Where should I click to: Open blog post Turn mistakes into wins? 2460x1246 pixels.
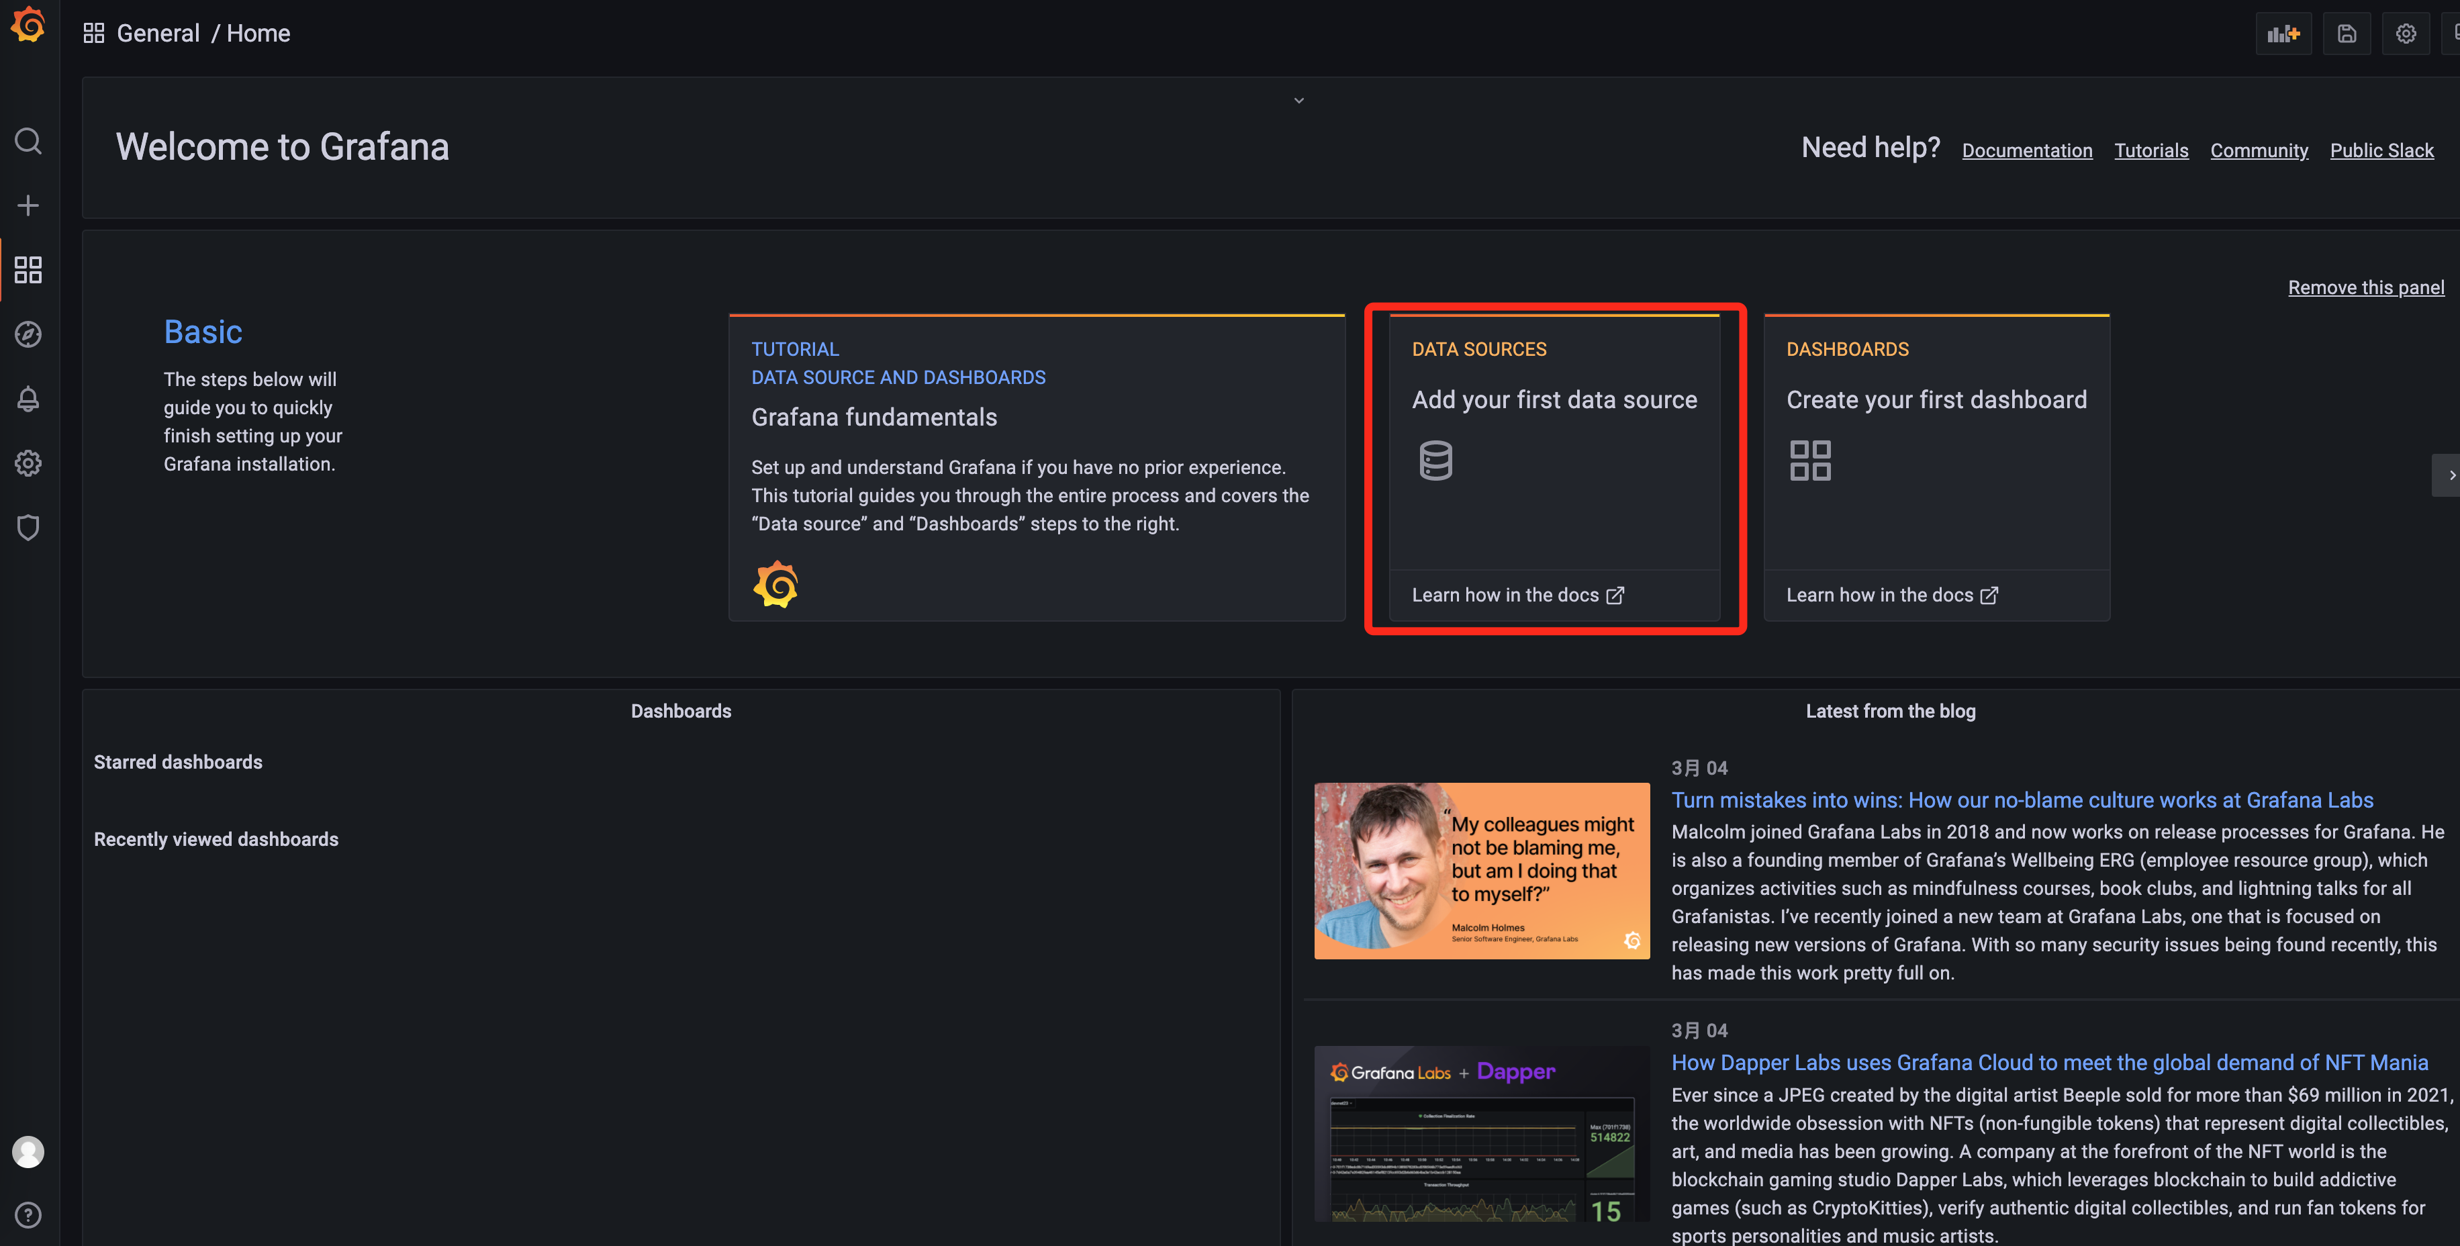pos(2022,800)
